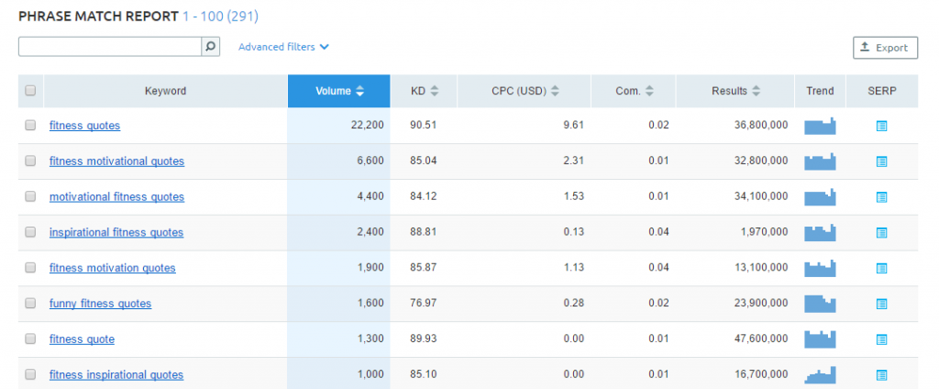Click SERP icon for inspirational fitness quotes
Image resolution: width=939 pixels, height=389 pixels.
[x=882, y=233]
